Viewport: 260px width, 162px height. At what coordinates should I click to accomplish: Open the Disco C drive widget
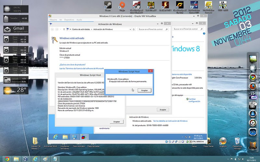pyautogui.click(x=16, y=39)
